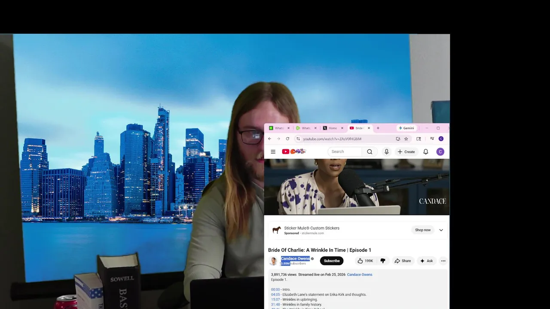The height and width of the screenshot is (309, 550).
Task: Click the browser forward arrow
Action: click(278, 139)
